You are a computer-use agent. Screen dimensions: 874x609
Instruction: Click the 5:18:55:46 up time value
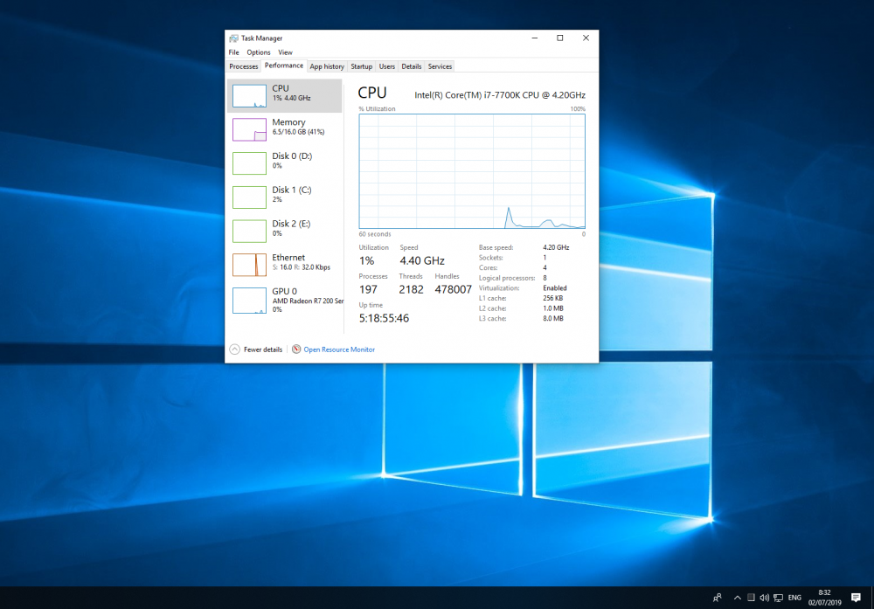(384, 318)
